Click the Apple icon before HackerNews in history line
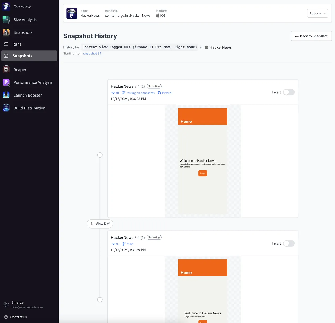The width and height of the screenshot is (335, 323). click(206, 47)
